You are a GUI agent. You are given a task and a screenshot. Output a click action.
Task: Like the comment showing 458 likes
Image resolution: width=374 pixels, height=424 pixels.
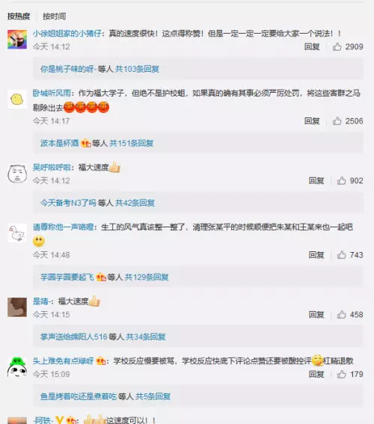pos(341,315)
